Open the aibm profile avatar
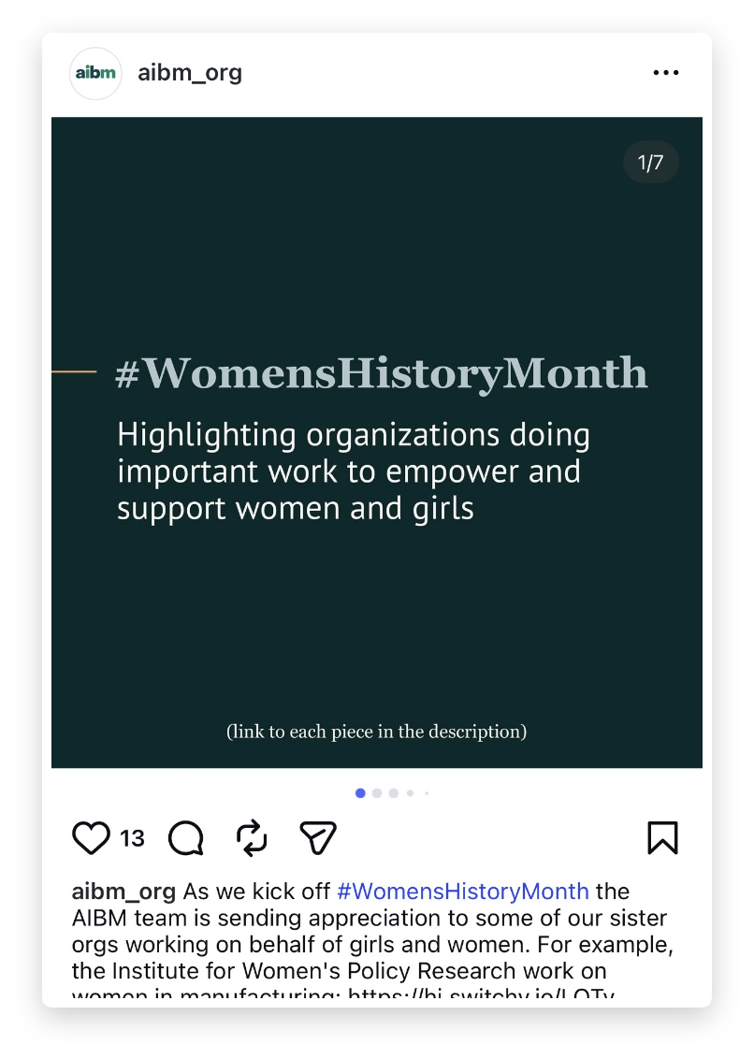Image resolution: width=754 pixels, height=1059 pixels. pyautogui.click(x=95, y=73)
